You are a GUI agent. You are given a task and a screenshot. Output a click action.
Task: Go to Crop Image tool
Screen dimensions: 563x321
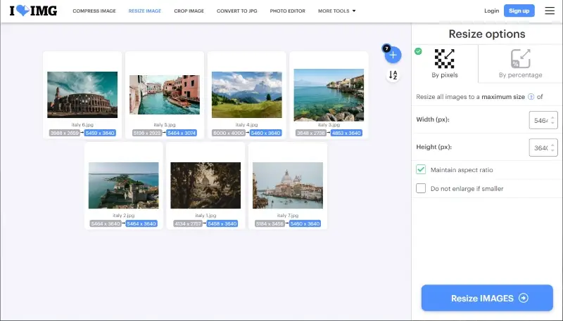[x=189, y=11]
